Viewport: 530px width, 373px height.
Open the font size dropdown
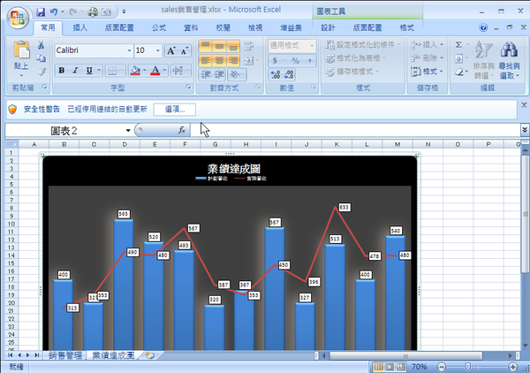tap(157, 50)
